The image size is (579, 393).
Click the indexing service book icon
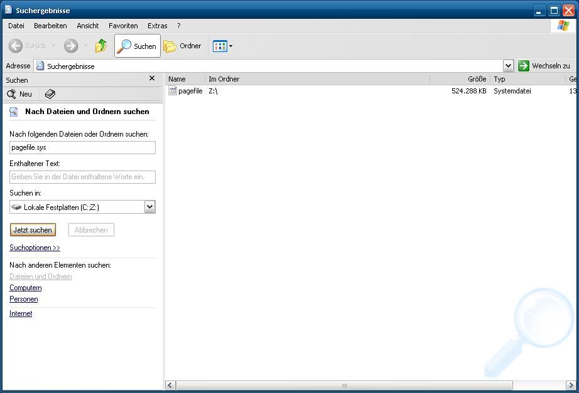(x=50, y=94)
